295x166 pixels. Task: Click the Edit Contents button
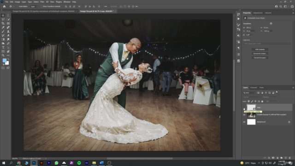260,49
